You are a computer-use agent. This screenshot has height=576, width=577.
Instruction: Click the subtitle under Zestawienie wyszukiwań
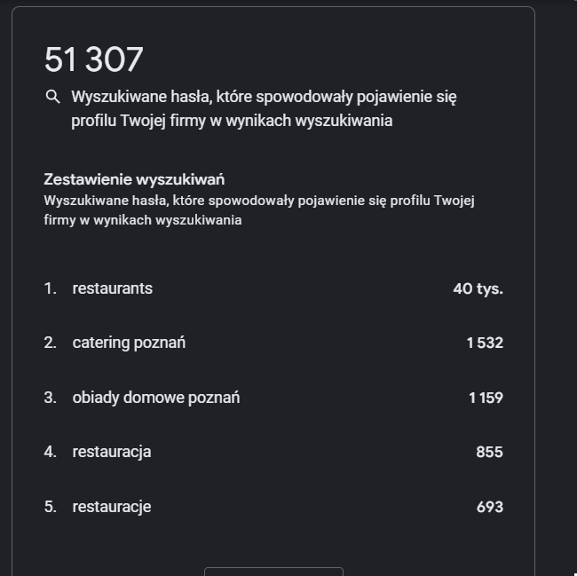(x=259, y=209)
